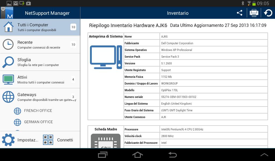275x161 pixels.
Task: Tap Data Ultimo Aggiornamento timestamp
Action: click(x=218, y=25)
